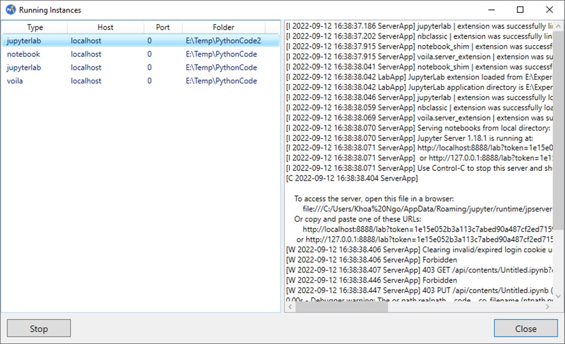
Task: Click the 'Use Control-C to stop this server' line
Action: pos(418,168)
